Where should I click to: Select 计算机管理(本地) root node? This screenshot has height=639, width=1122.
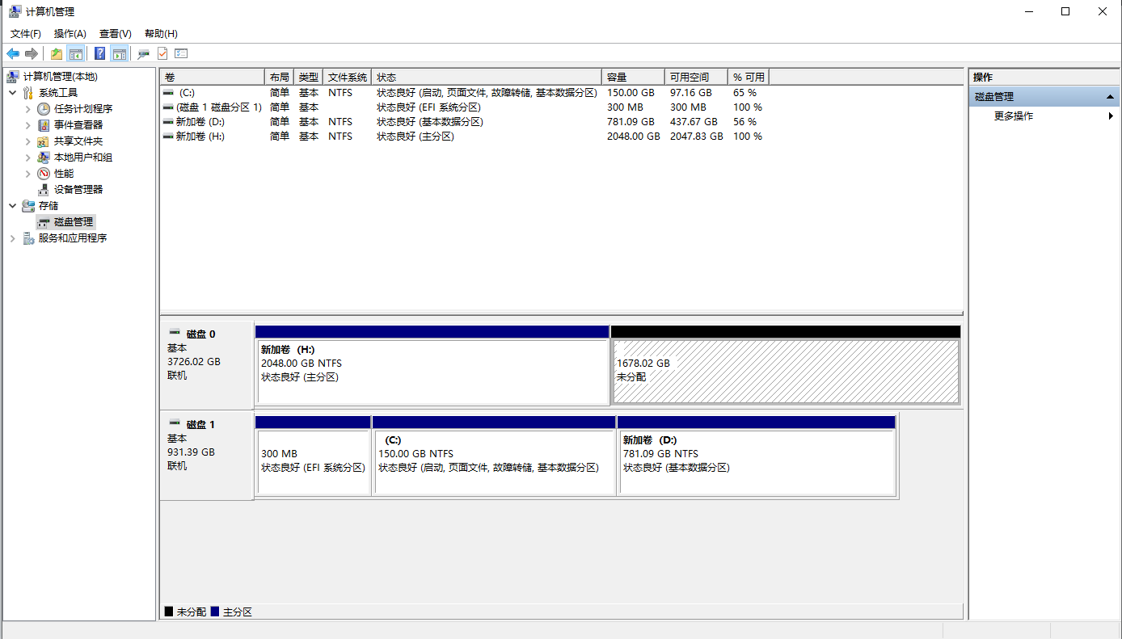click(60, 77)
